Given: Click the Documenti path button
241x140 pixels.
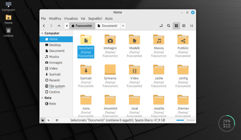Looking at the screenshot, I should pos(108,26).
